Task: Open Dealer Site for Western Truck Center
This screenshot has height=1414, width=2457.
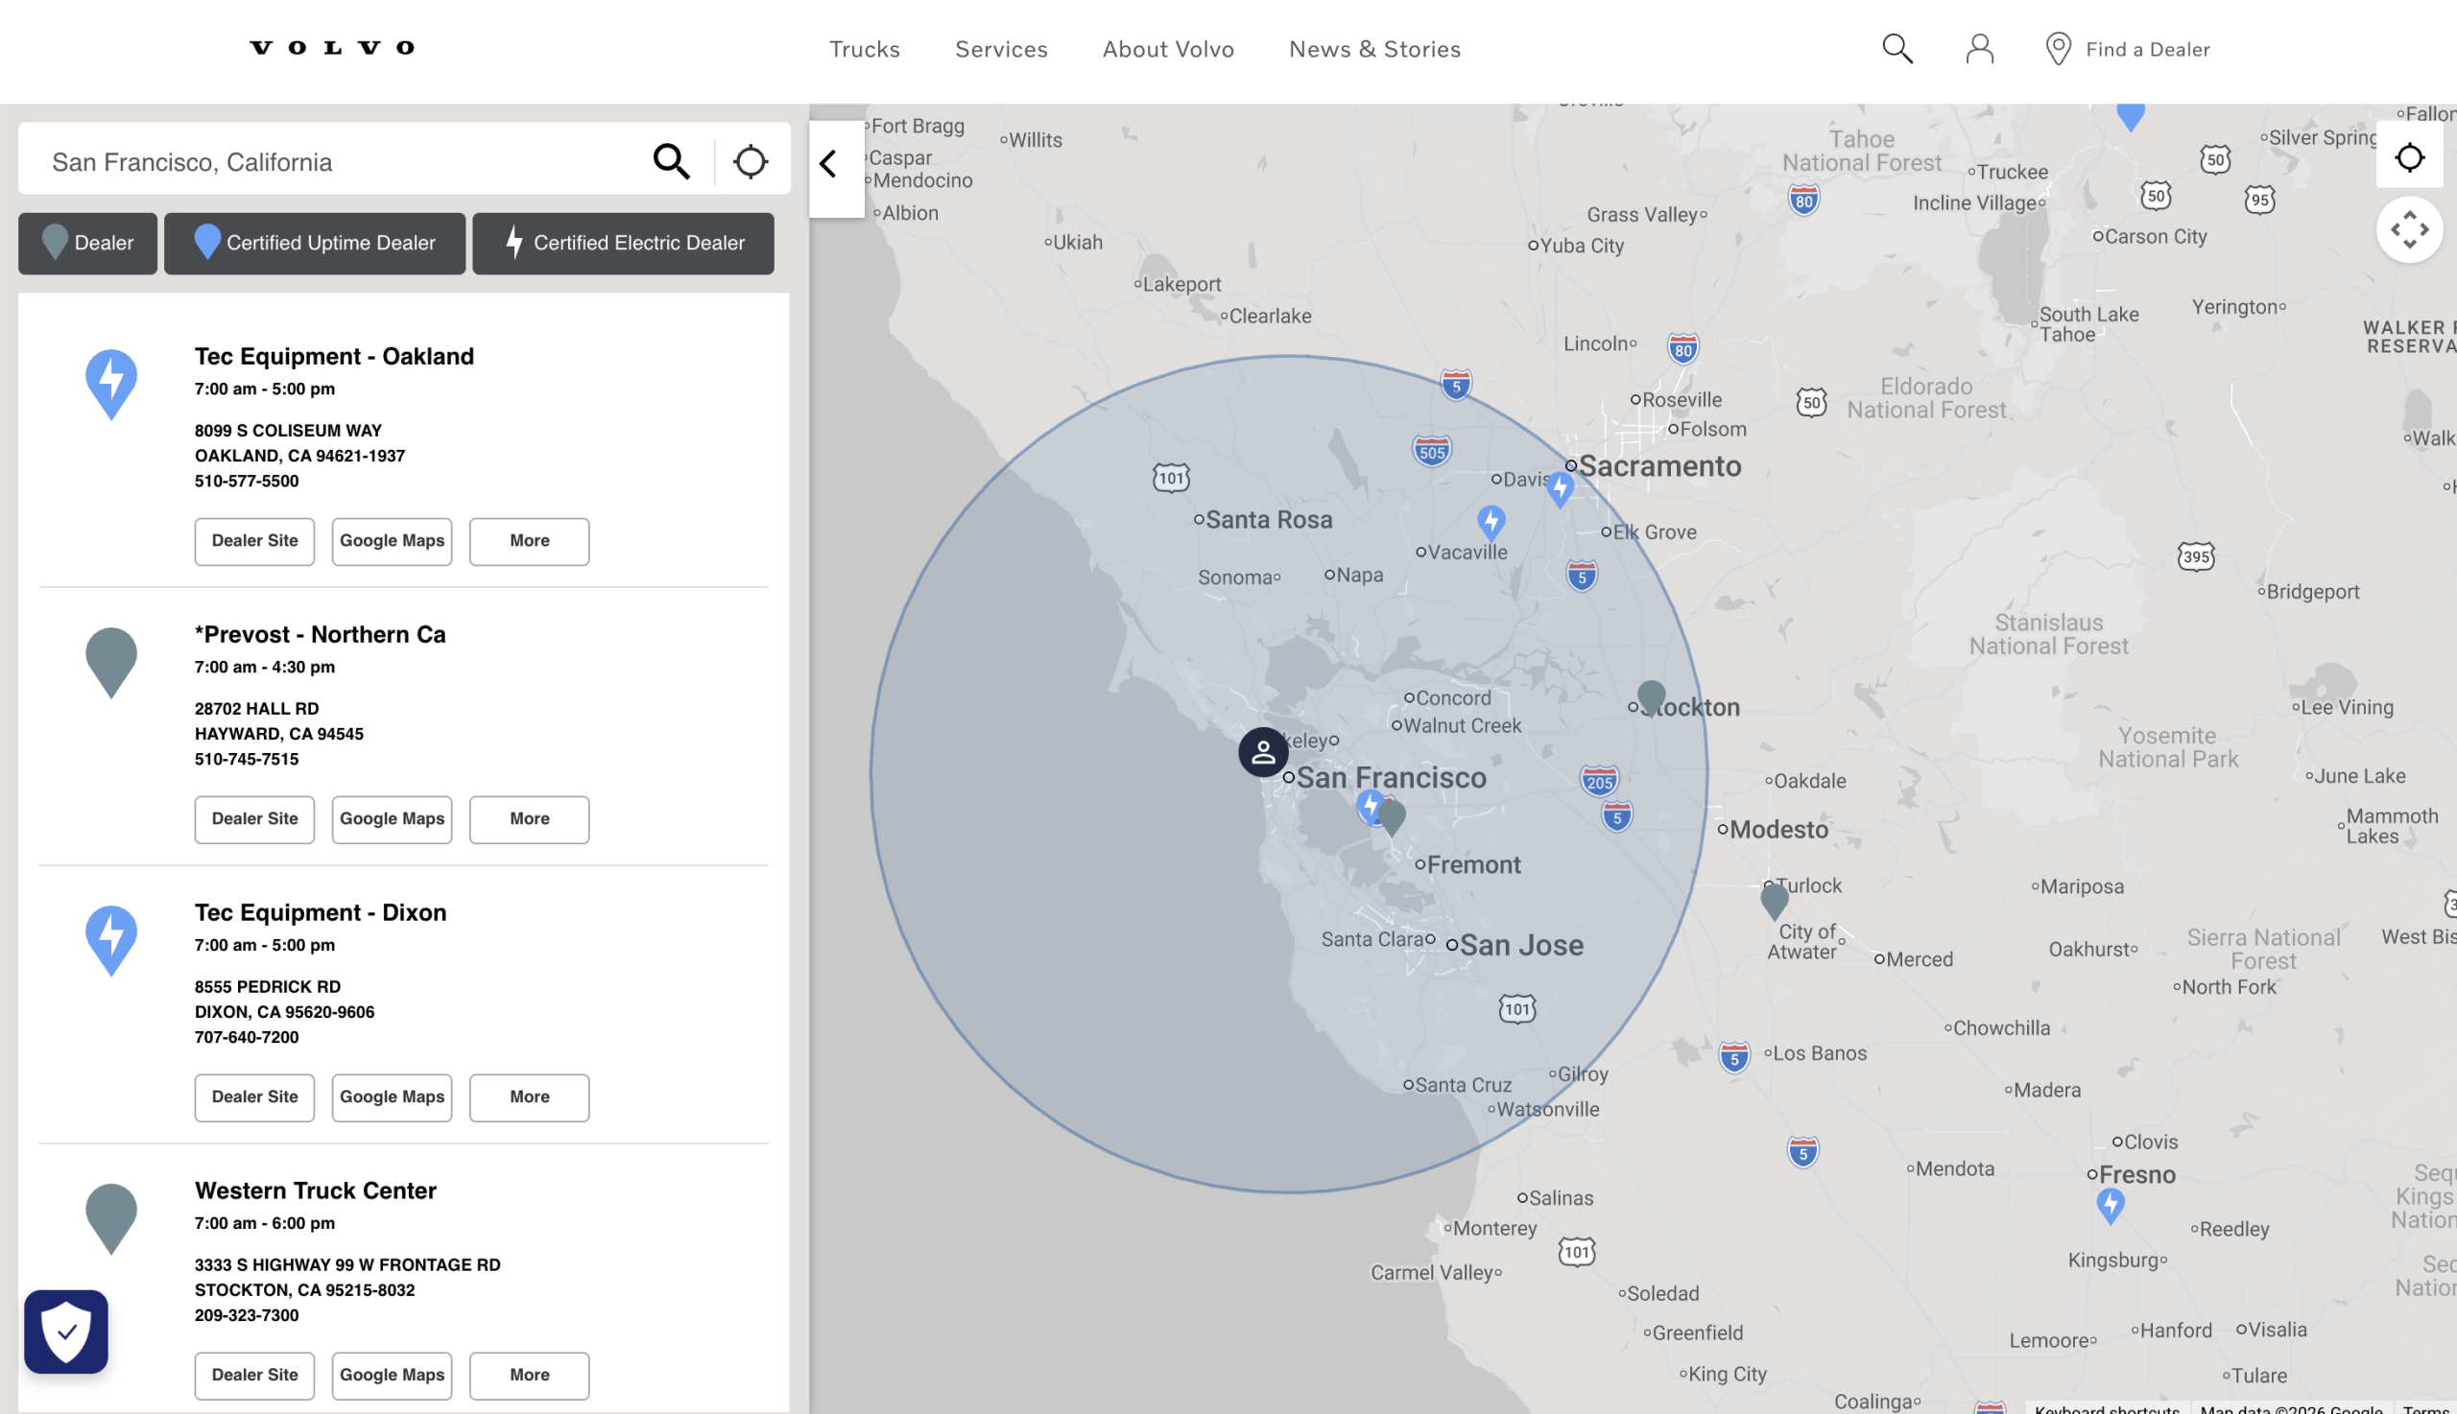Action: click(x=254, y=1376)
